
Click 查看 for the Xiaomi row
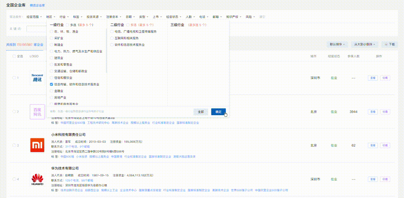373,145
